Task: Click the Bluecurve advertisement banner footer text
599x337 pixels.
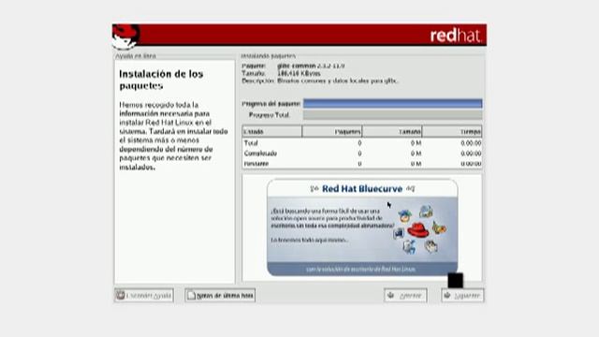Action: point(360,269)
